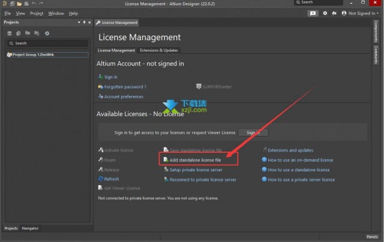Pin the Projects panel
This screenshot has height=242, width=384.
(84, 22)
